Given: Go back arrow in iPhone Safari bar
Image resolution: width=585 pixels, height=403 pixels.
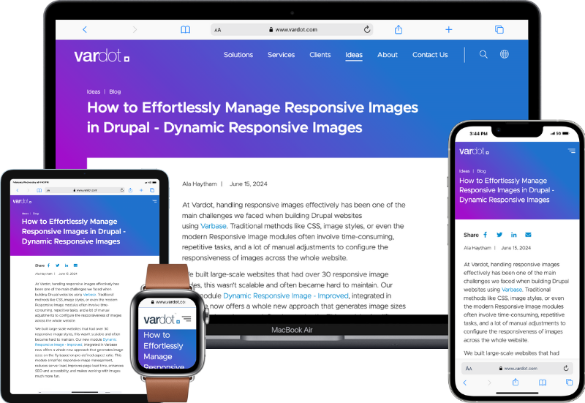Looking at the screenshot, I should pos(465,383).
